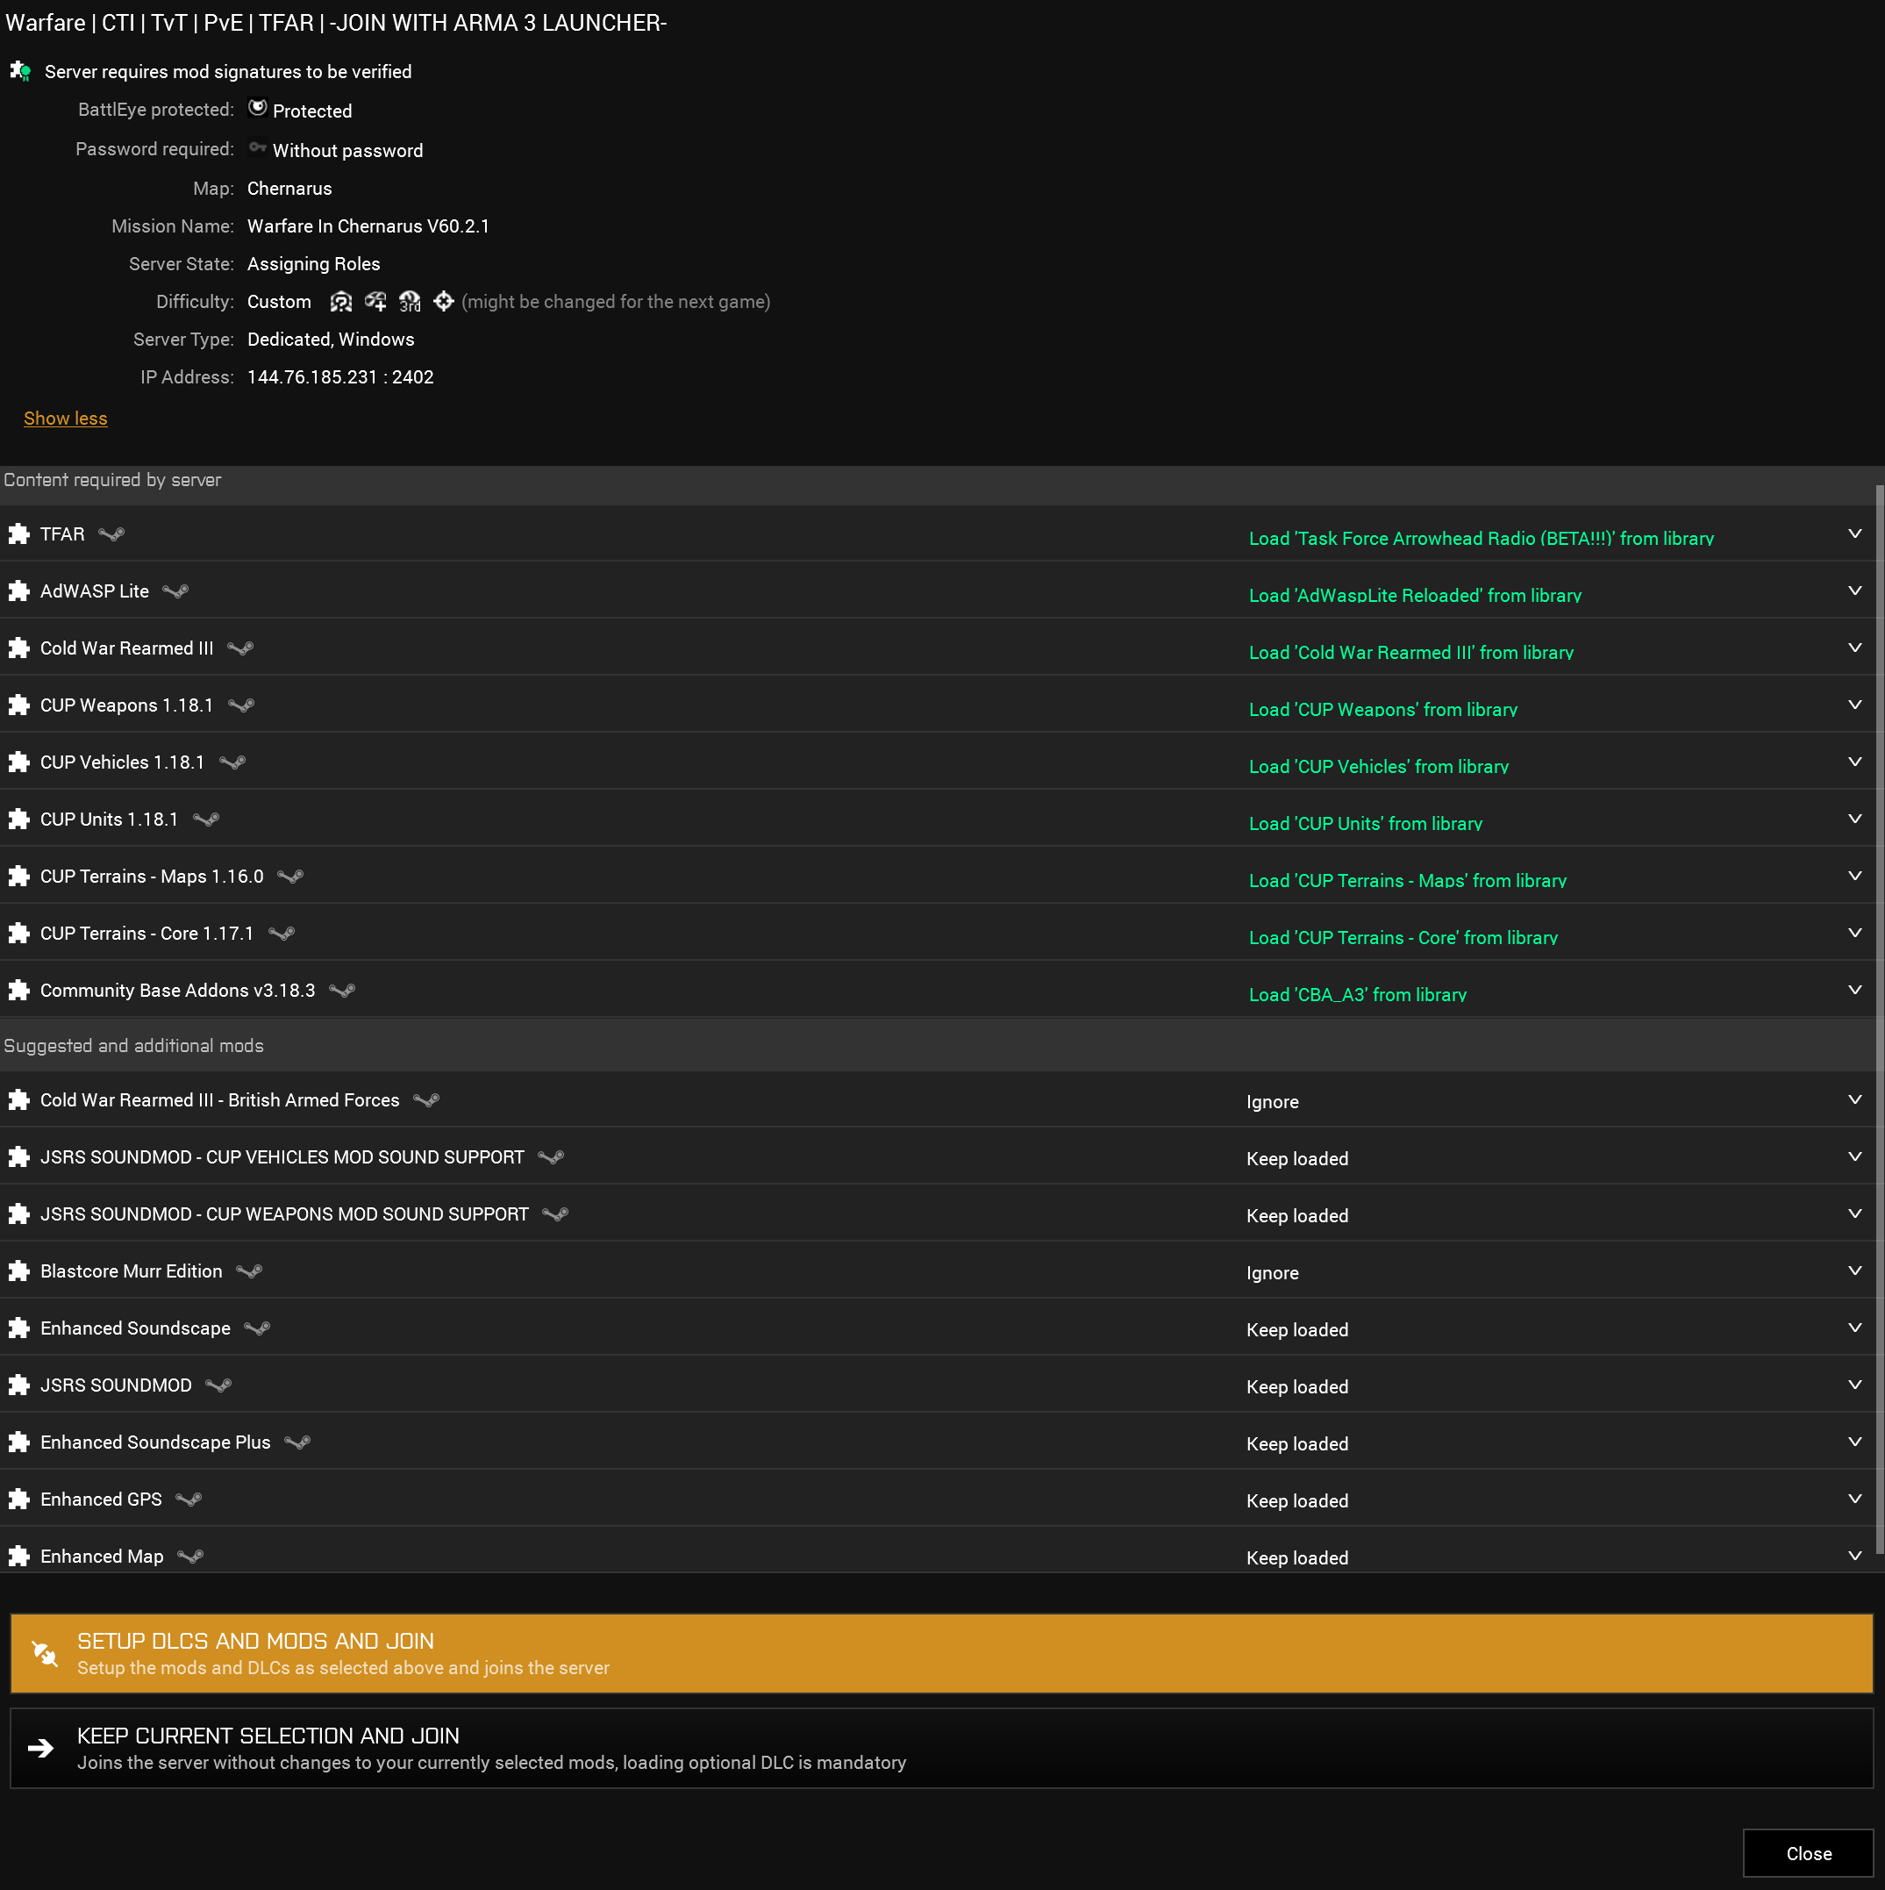
Task: Open the Cold War Rearmed III action dropdown
Action: click(x=1854, y=648)
